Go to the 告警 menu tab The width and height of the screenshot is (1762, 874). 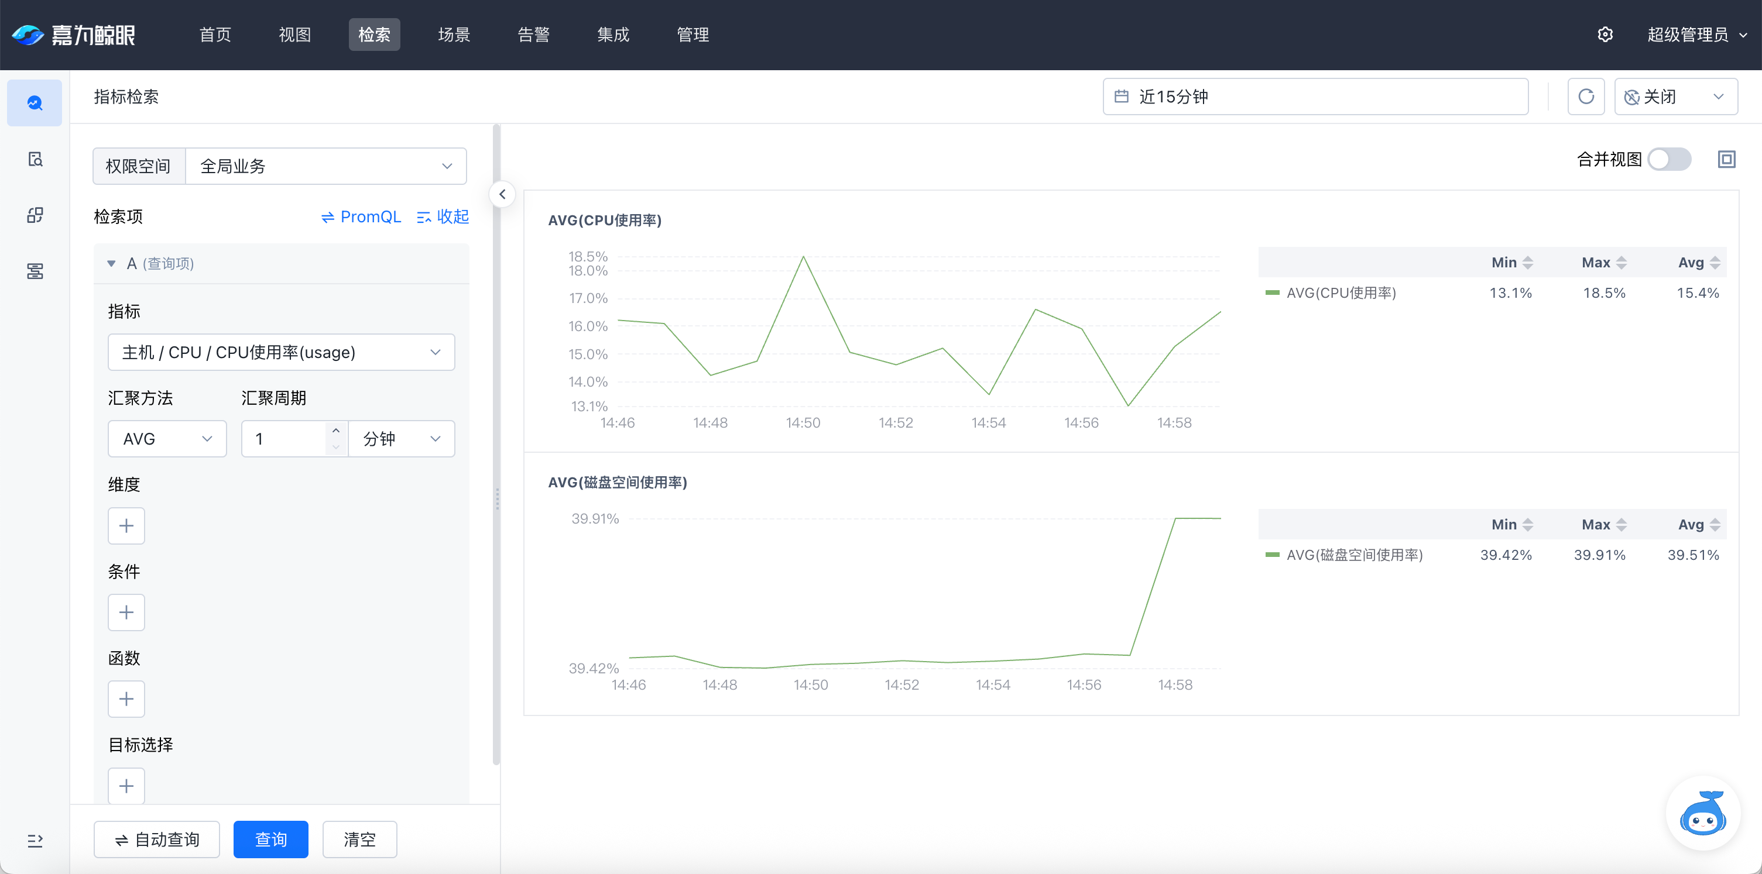[x=533, y=35]
